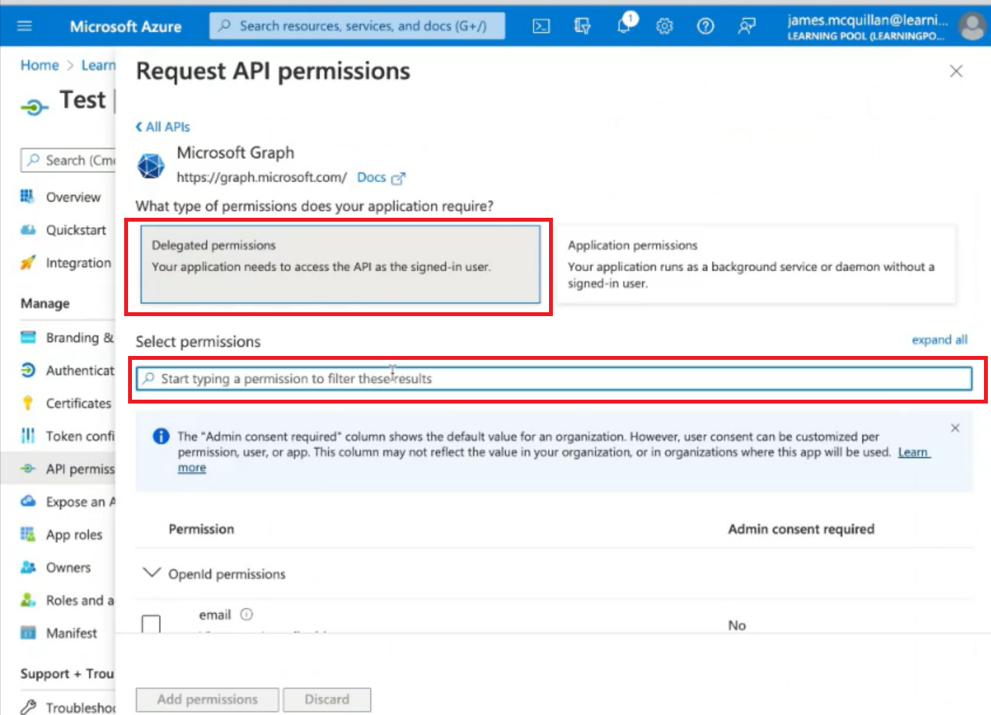Open the Manifest sidebar item
The height and width of the screenshot is (715, 991).
[x=71, y=633]
